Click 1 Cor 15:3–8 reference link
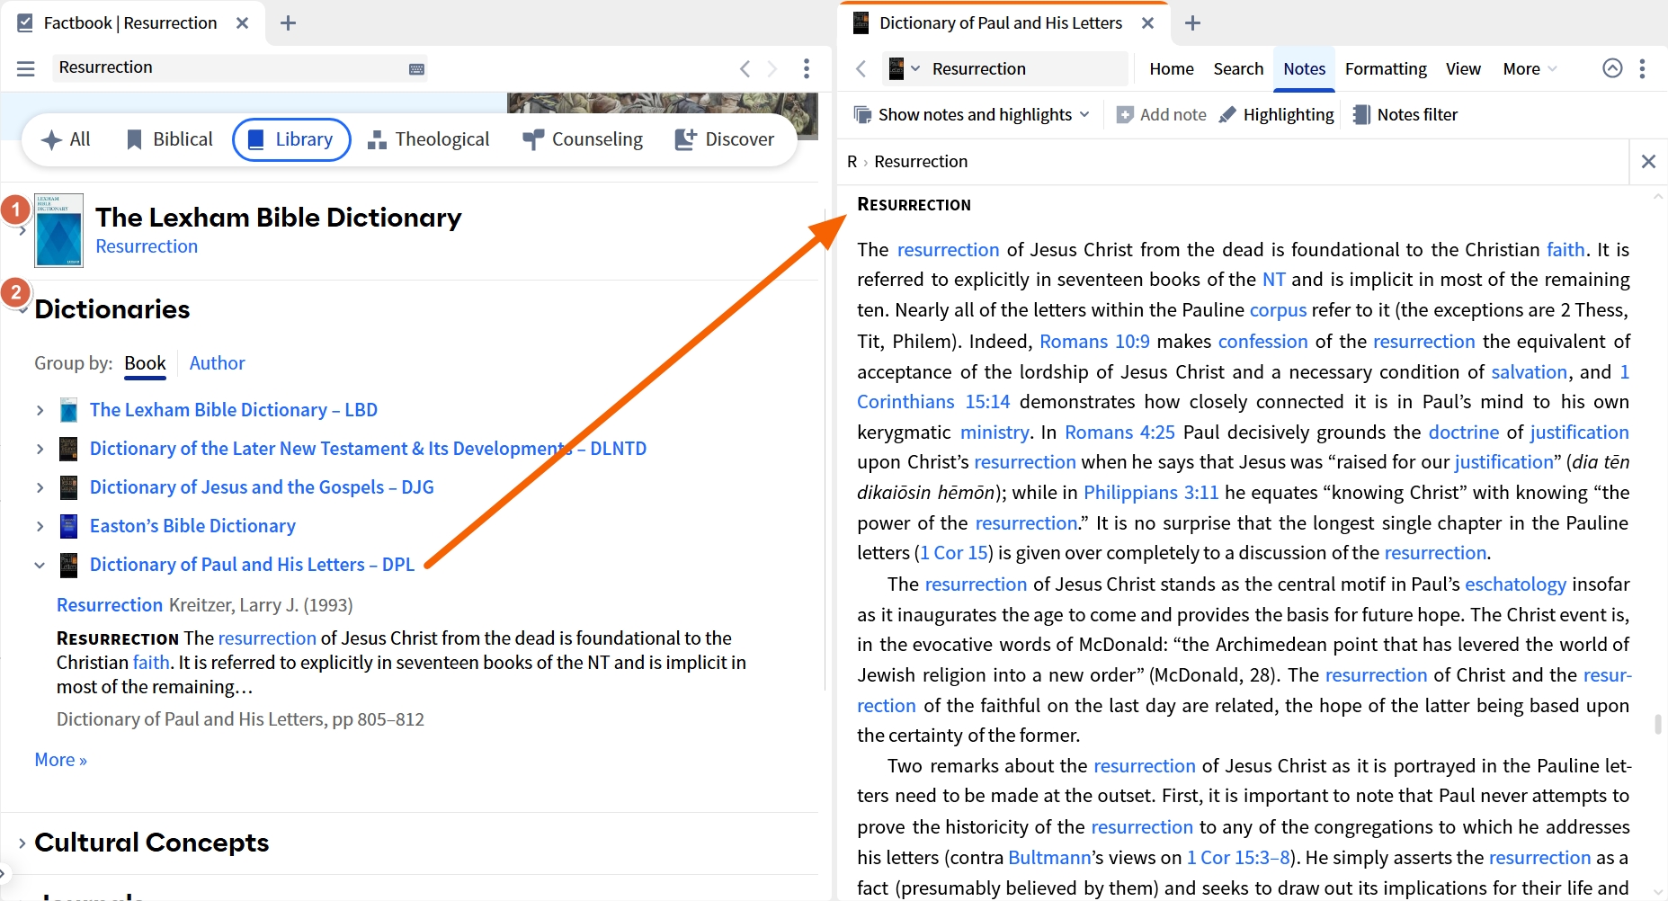The height and width of the screenshot is (901, 1668). point(1238,858)
